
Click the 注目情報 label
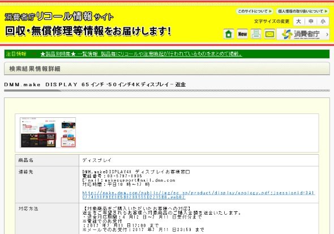tap(16, 54)
